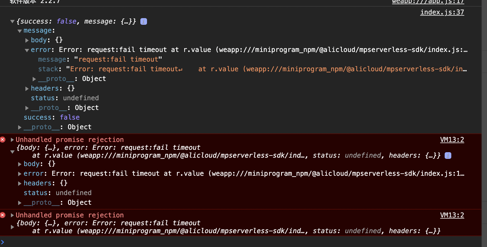Viewport: 487px width, 247px height.
Task: Expand the second Unhandled promise rejection stack
Action: tap(12, 215)
